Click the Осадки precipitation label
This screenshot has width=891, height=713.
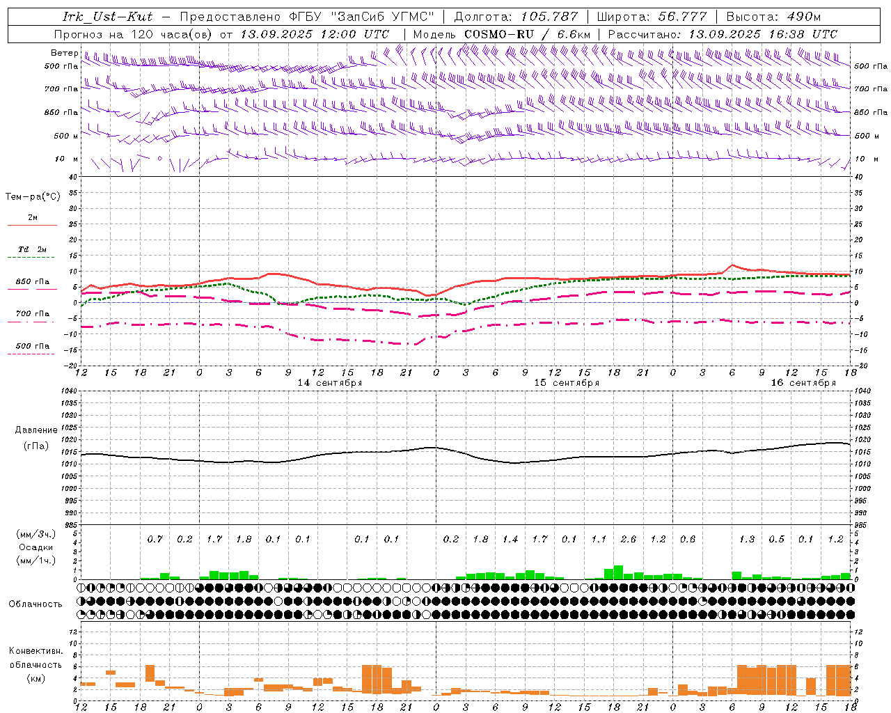click(x=36, y=547)
